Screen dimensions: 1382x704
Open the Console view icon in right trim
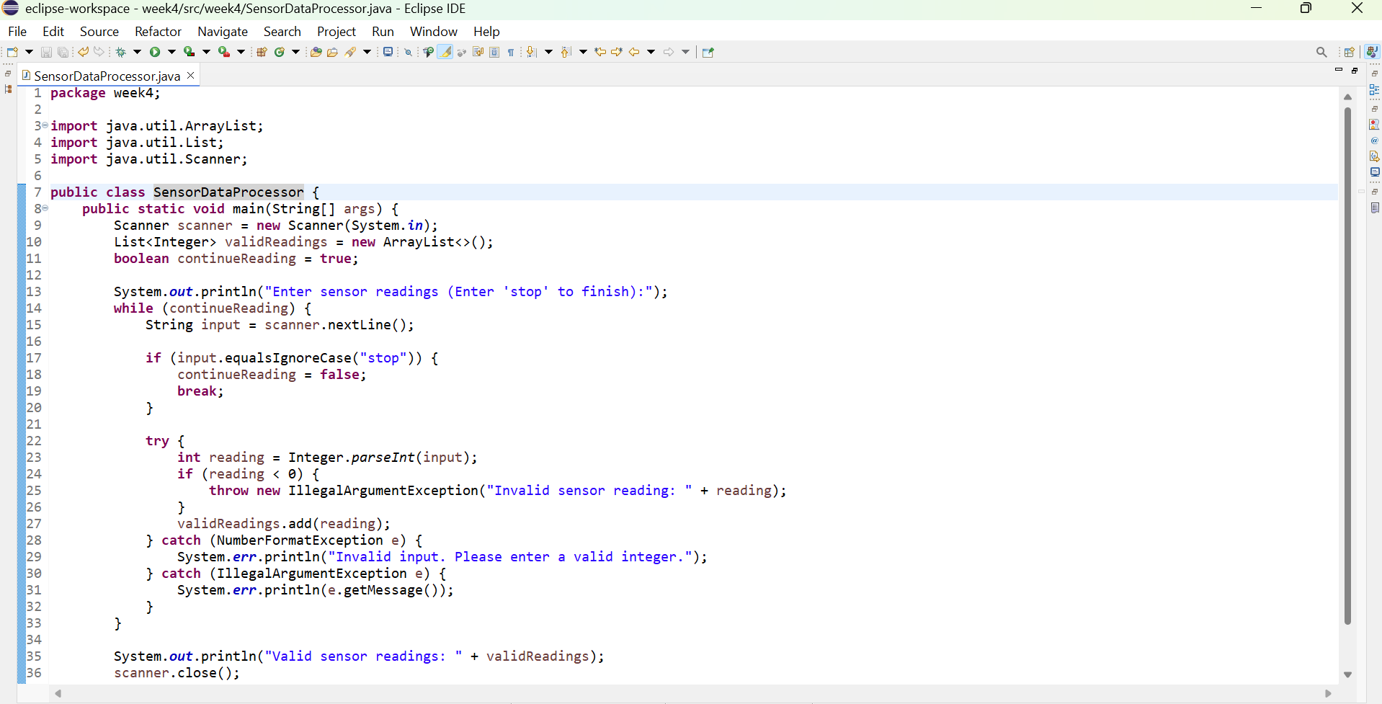point(1375,172)
